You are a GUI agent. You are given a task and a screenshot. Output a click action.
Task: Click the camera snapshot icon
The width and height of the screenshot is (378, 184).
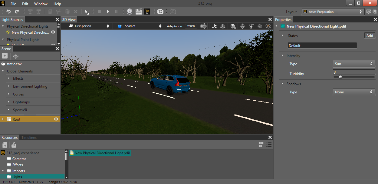160,12
